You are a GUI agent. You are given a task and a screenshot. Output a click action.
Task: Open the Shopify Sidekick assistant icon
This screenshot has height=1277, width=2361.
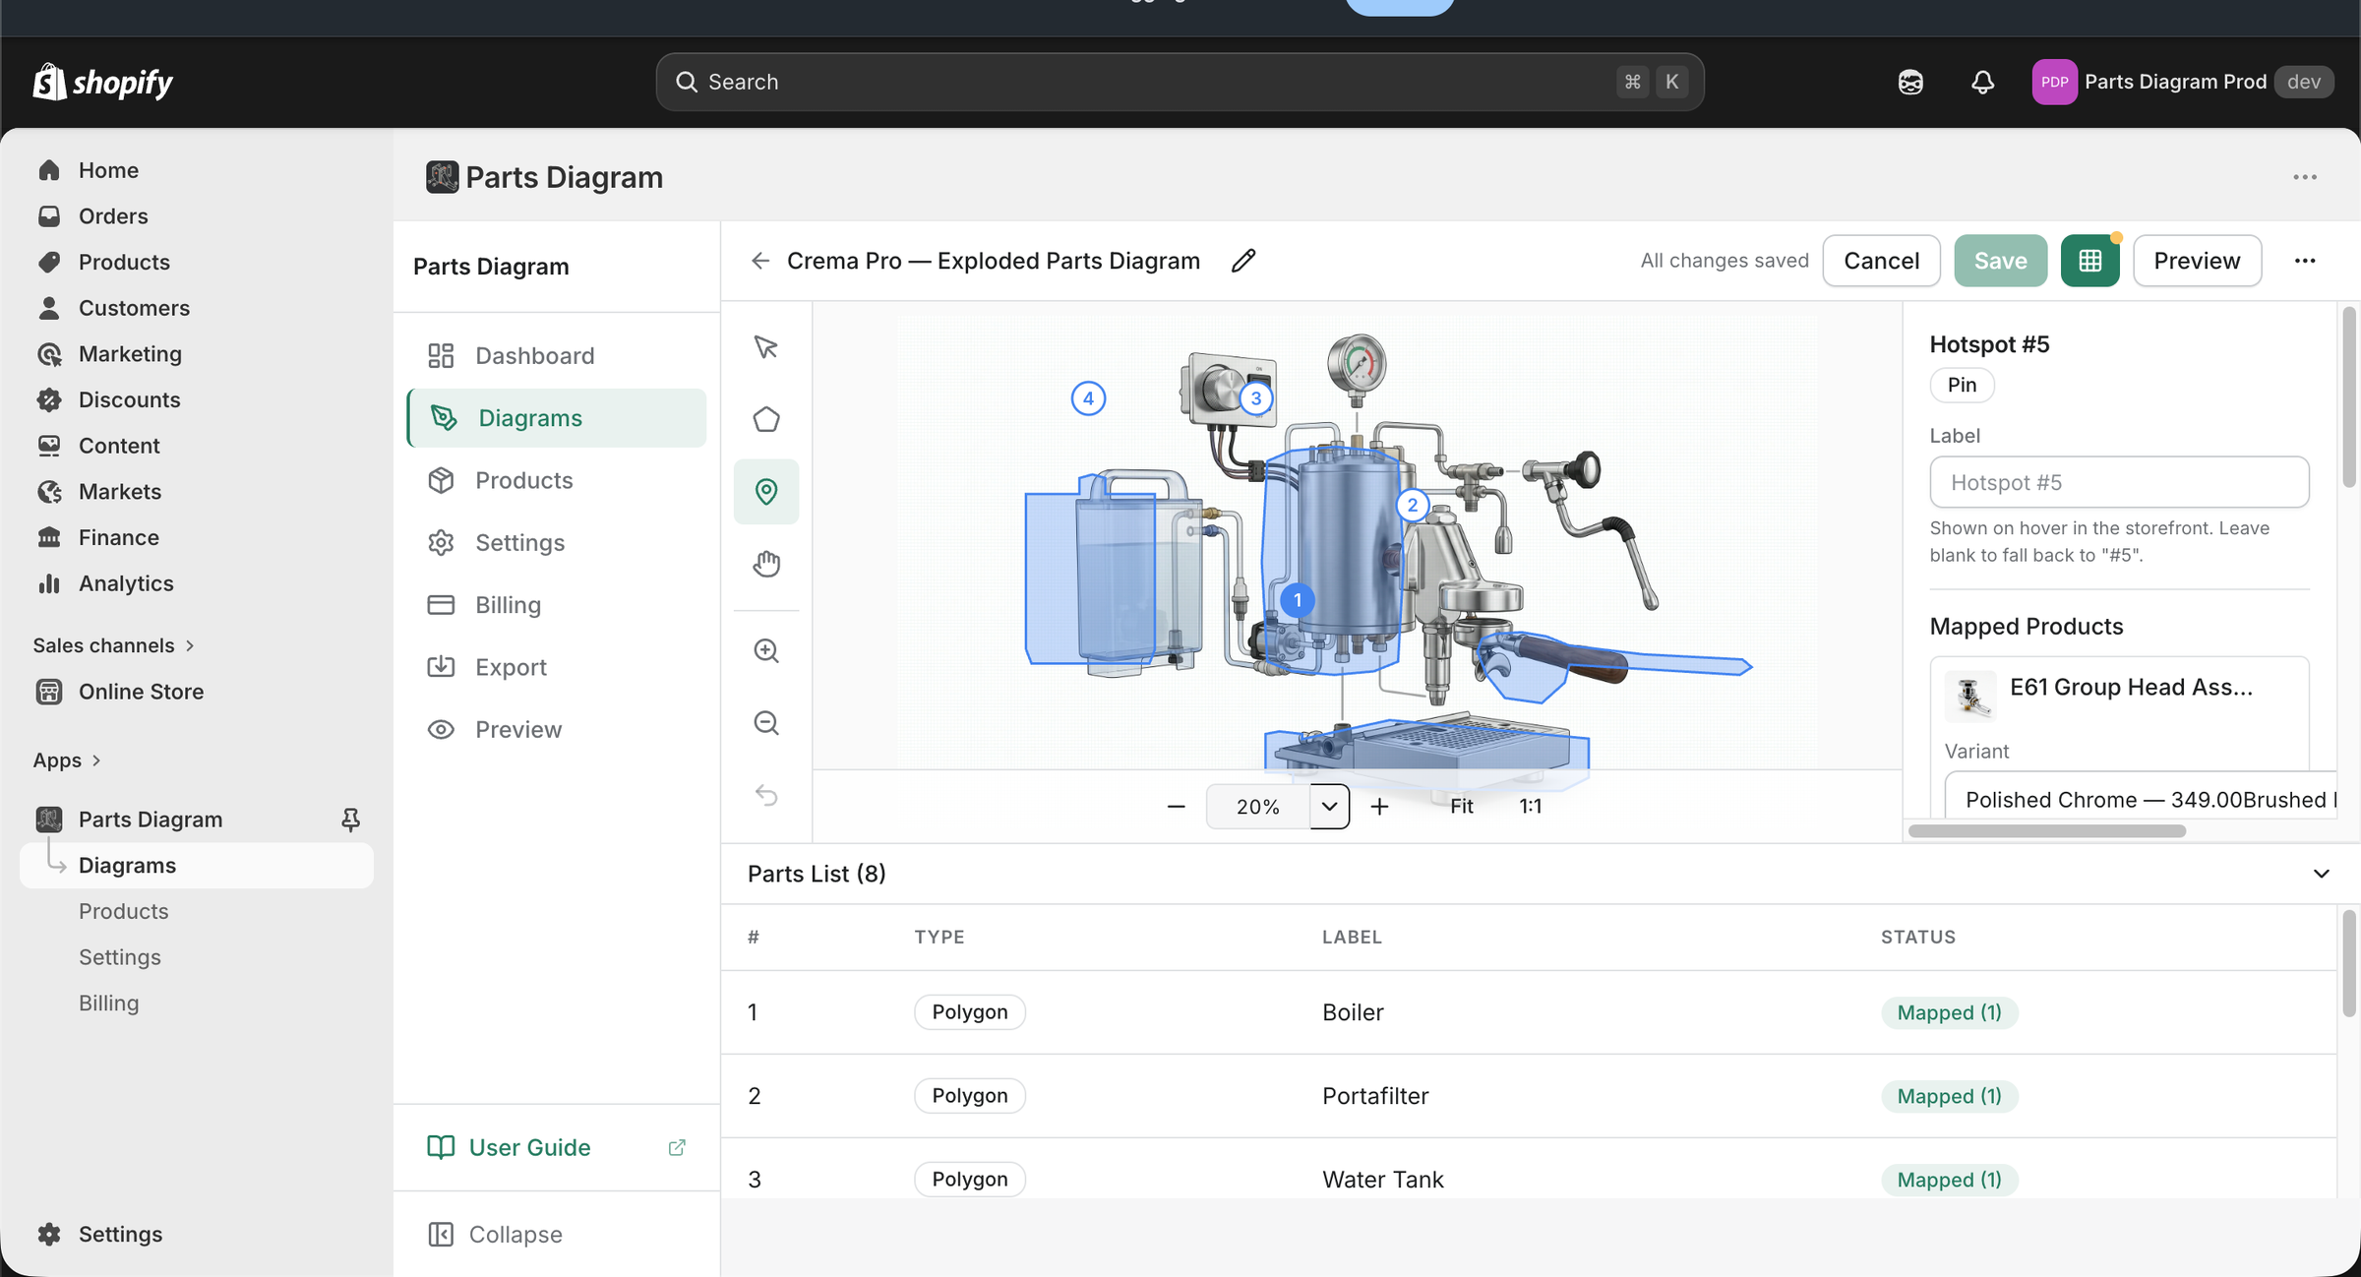(x=1910, y=82)
